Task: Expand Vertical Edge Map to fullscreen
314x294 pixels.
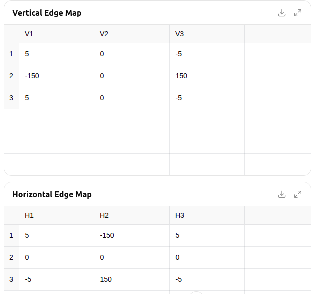Action: (298, 13)
